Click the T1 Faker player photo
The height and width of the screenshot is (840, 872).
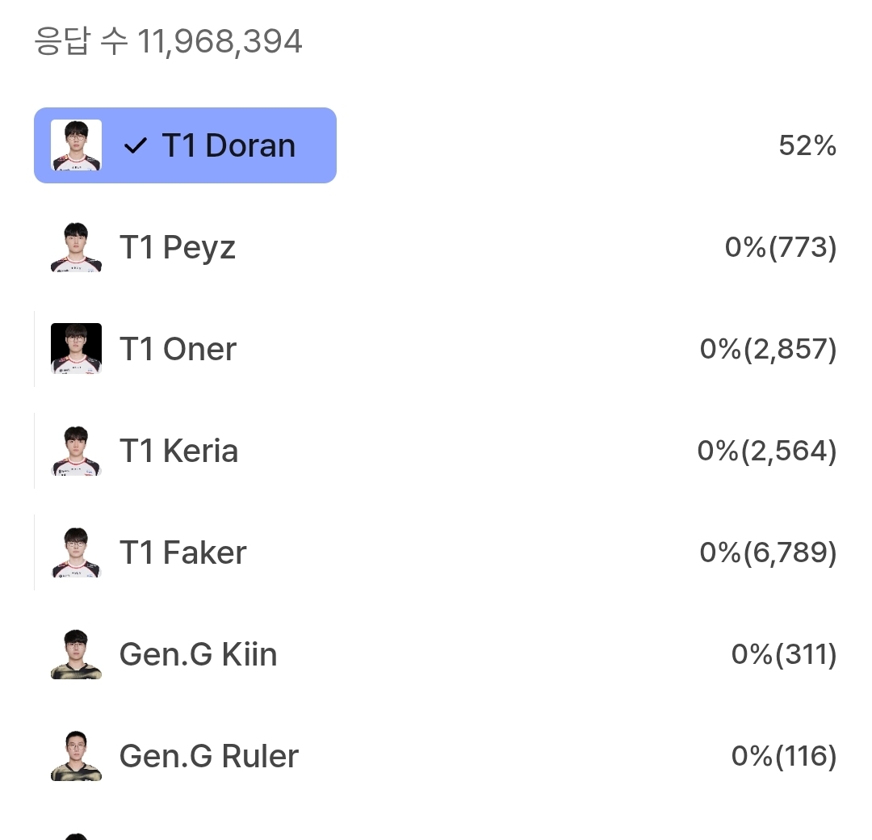tap(76, 552)
